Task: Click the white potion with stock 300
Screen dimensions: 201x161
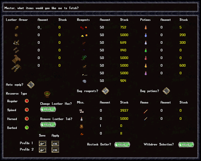Action: (x=146, y=42)
